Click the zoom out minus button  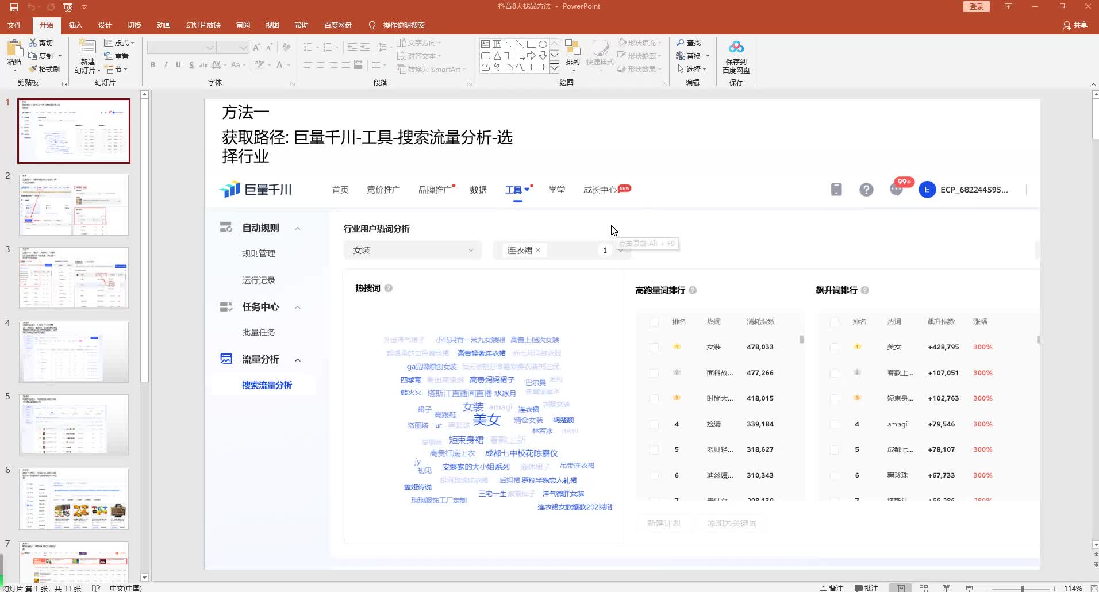(x=986, y=589)
